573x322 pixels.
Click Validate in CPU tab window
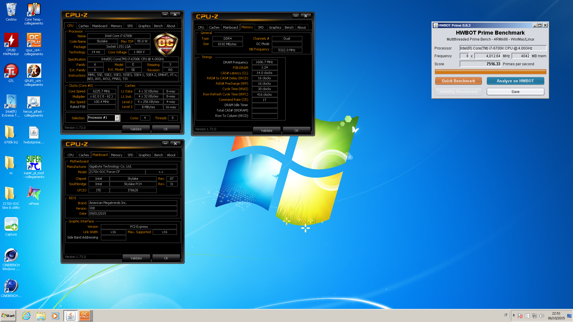[x=136, y=129]
